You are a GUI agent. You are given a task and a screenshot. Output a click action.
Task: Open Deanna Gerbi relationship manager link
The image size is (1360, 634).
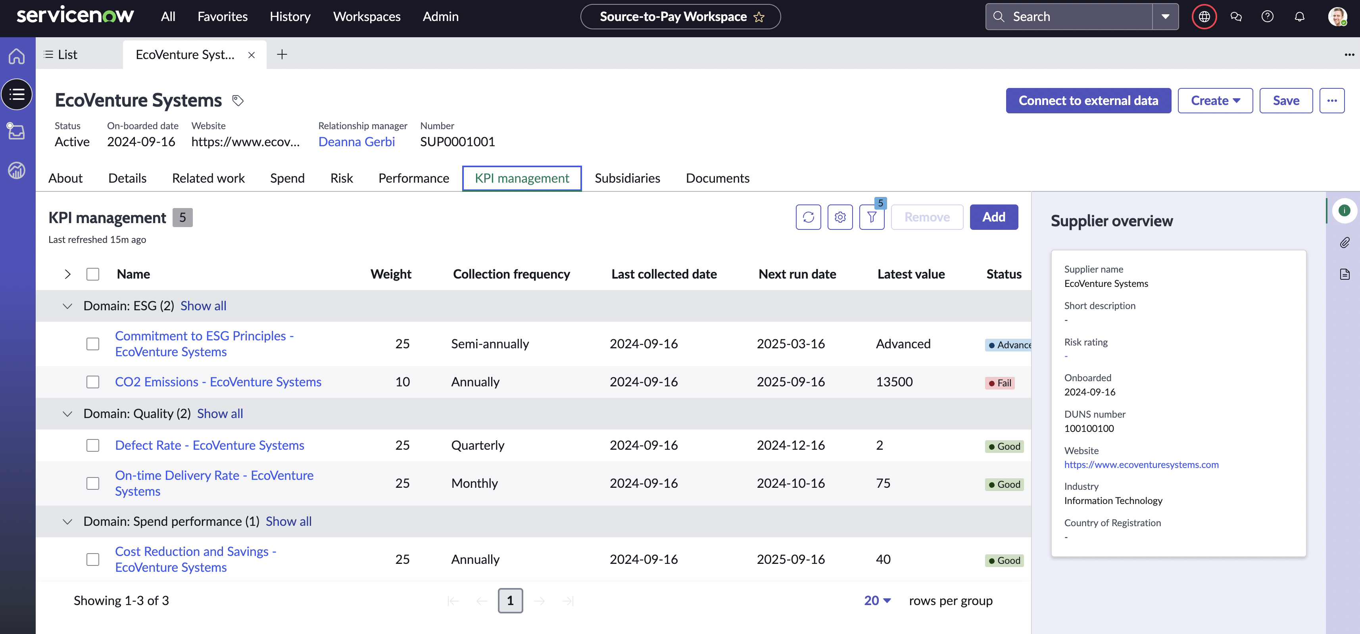(x=356, y=141)
